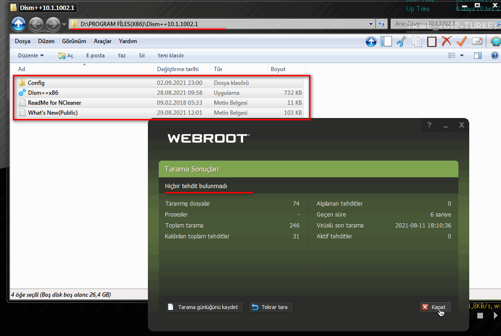This screenshot has height=336, width=501.
Task: Click the Paste clipboard icon
Action: pos(432,42)
